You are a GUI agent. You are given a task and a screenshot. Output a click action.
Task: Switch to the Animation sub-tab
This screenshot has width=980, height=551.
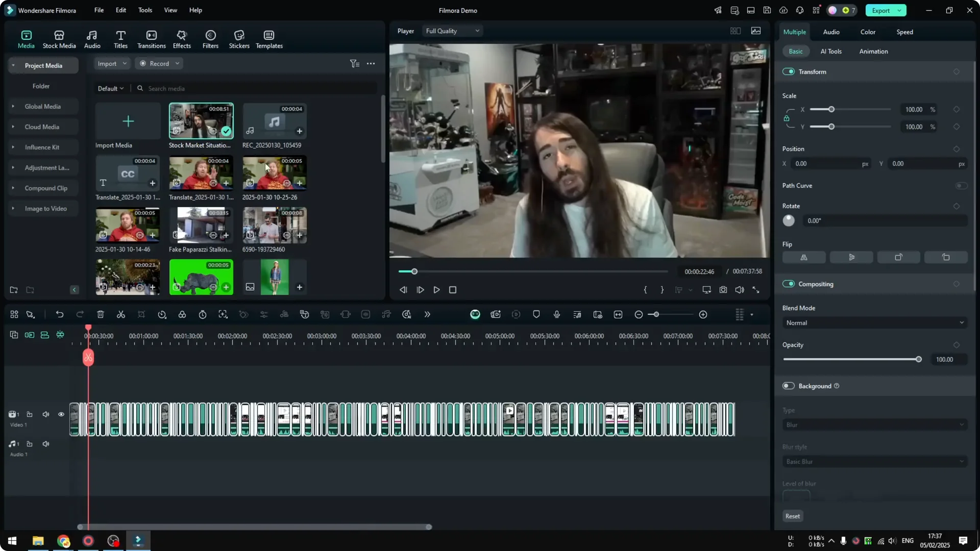[873, 52]
